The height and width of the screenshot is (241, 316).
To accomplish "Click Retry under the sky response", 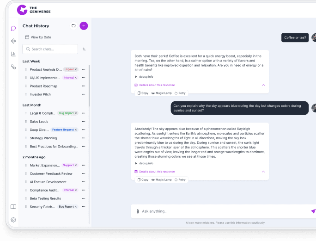I will [180, 179].
